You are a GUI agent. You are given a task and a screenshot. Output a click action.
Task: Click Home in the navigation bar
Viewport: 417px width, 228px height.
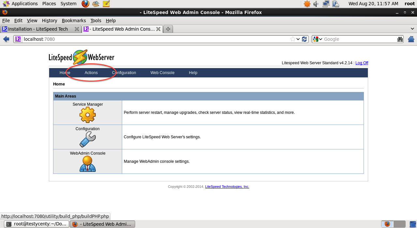click(x=65, y=73)
